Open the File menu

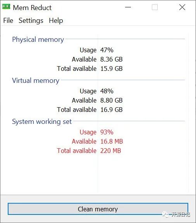tap(8, 21)
